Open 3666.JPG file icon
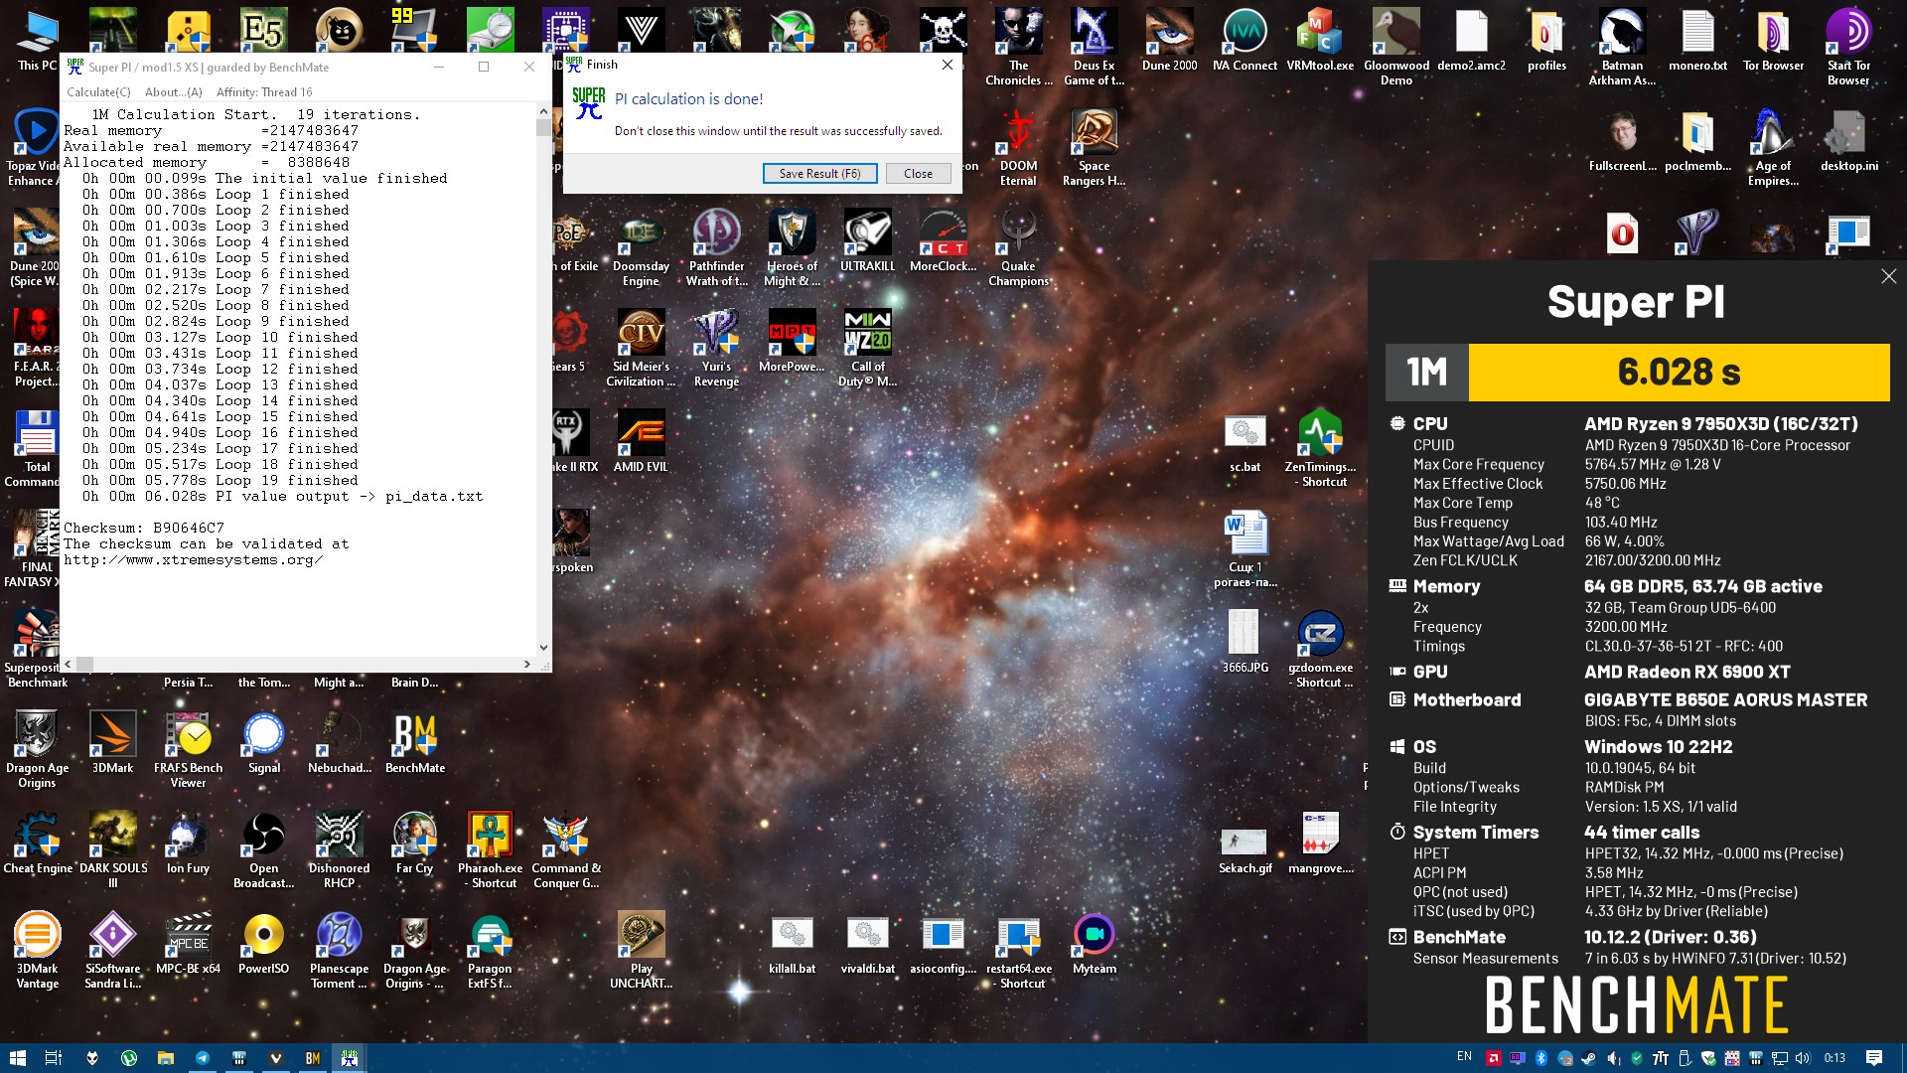Screen dimensions: 1907x1073 [1246, 643]
